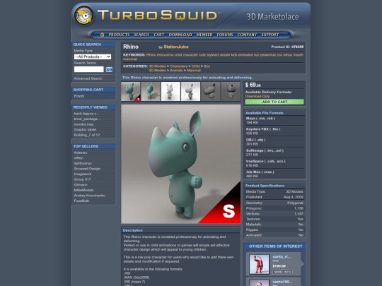Screen dimensions: 382x286
Task: Click the TurboSquid squid logo
Action: [83, 16]
